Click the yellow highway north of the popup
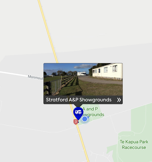This screenshot has width=152, height=162. [48, 31]
